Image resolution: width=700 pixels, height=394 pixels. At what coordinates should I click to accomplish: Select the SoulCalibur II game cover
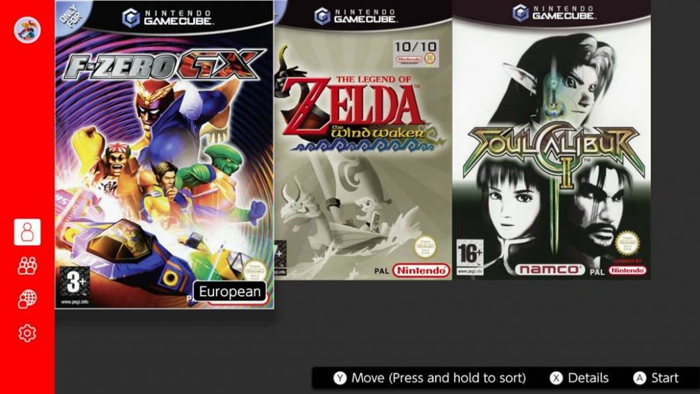click(552, 140)
